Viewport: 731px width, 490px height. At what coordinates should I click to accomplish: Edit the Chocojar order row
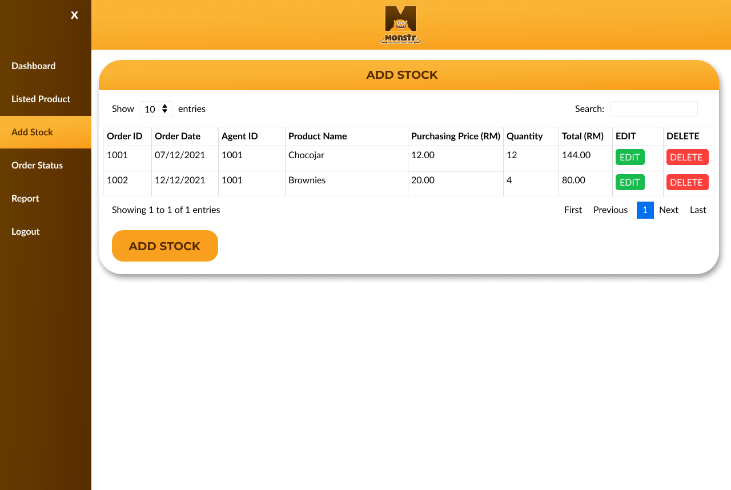tap(630, 157)
